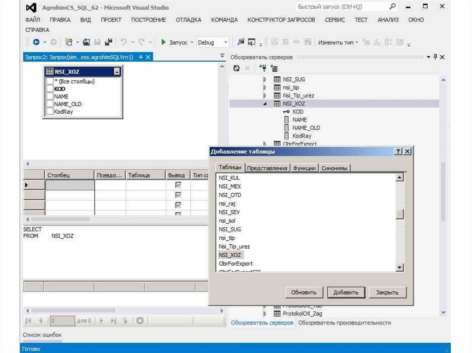
Task: Select nsi_raj in the table list
Action: 228,203
